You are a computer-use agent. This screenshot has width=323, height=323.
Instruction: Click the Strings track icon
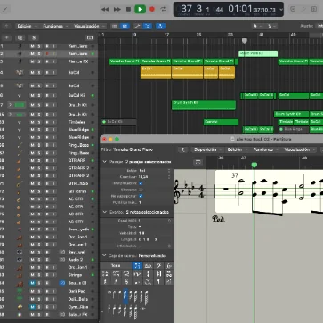[x=20, y=275]
